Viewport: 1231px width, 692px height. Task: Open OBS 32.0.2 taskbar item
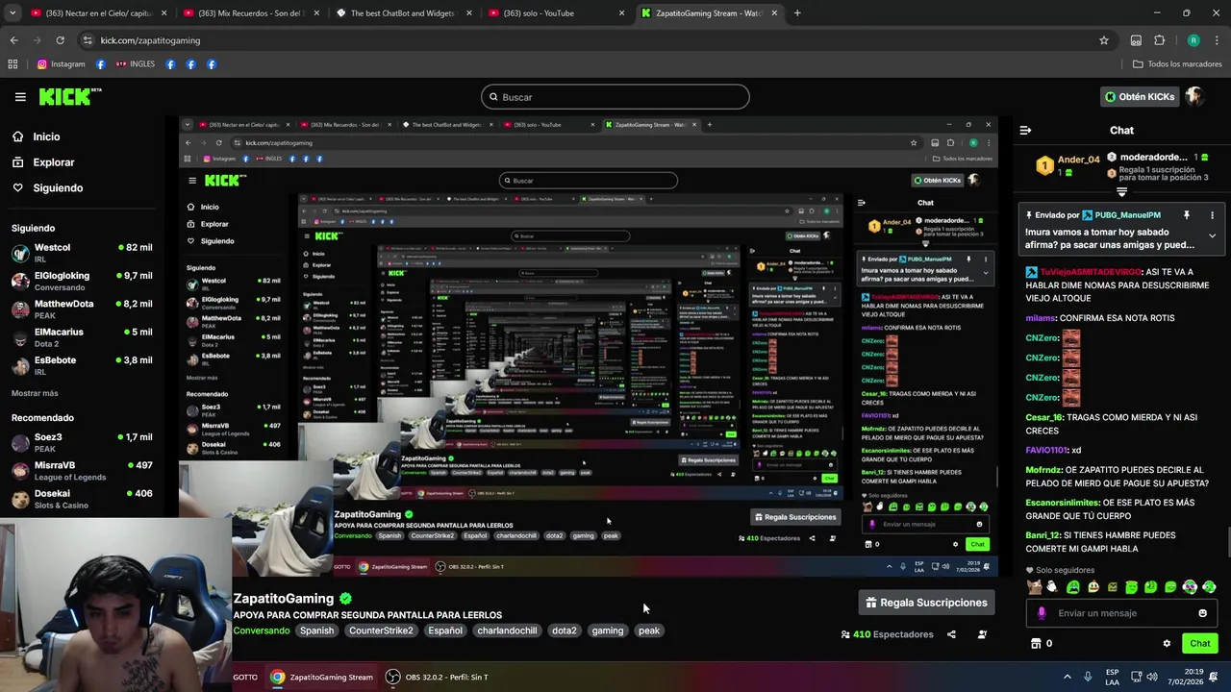(x=437, y=677)
